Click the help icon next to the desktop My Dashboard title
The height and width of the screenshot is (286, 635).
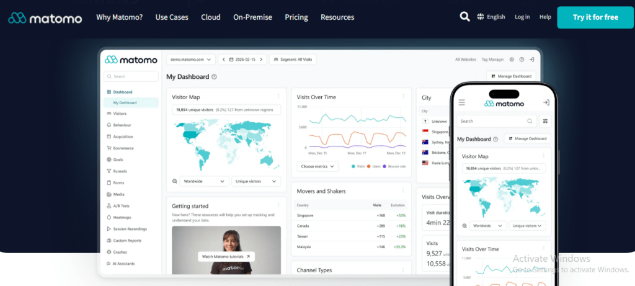point(214,76)
